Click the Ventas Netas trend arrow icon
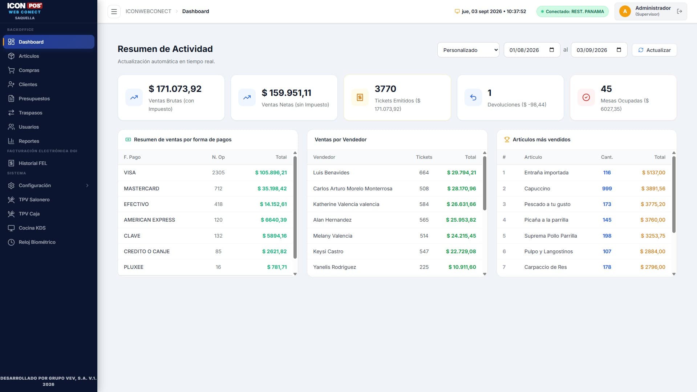The image size is (697, 392). (x=247, y=97)
